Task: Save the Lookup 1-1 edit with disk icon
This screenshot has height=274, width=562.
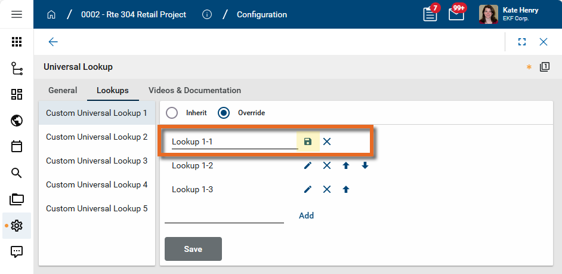Action: 308,141
